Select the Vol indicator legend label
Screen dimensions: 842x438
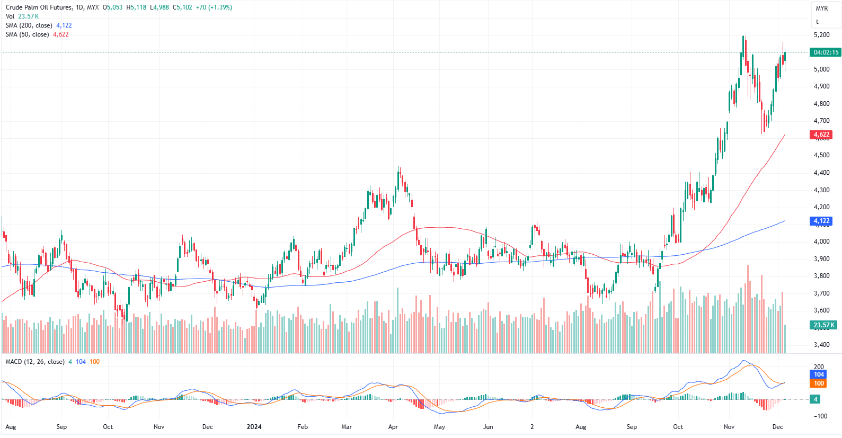10,16
